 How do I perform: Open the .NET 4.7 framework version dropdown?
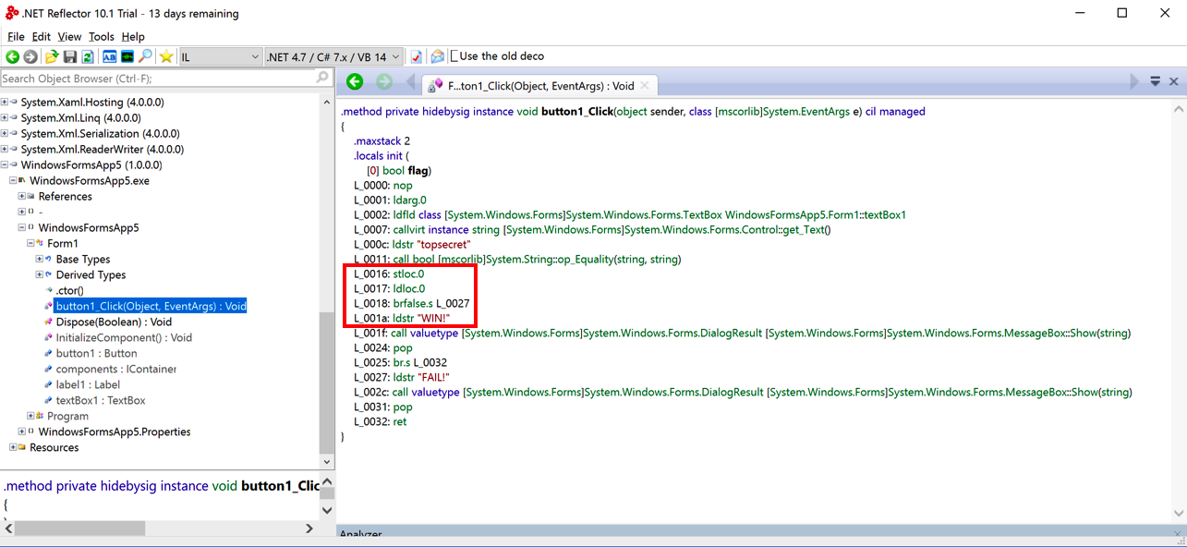395,57
